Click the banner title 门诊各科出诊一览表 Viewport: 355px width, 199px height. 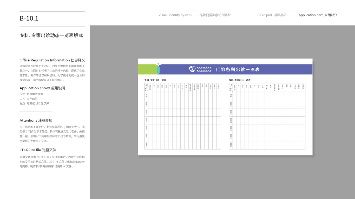pyautogui.click(x=238, y=69)
